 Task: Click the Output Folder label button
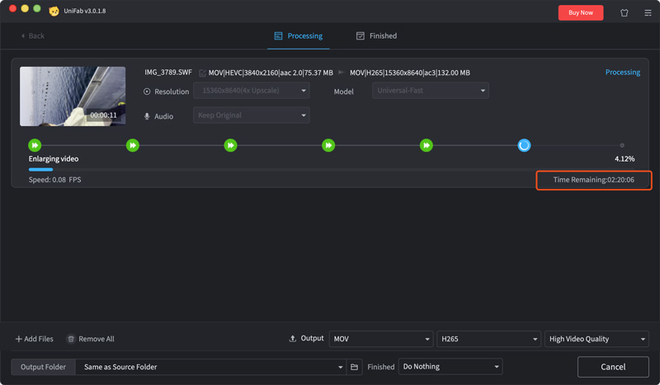[44, 367]
